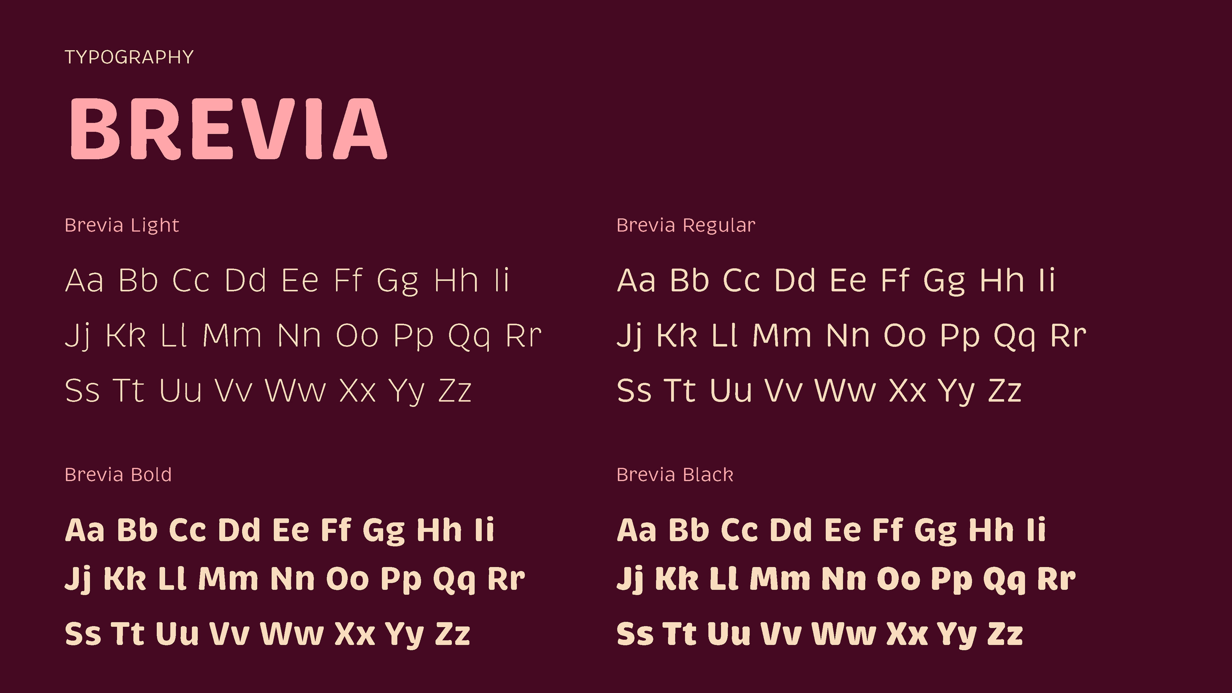The width and height of the screenshot is (1232, 693).
Task: Click 'Ss' in the Light specimen
Action: point(82,391)
